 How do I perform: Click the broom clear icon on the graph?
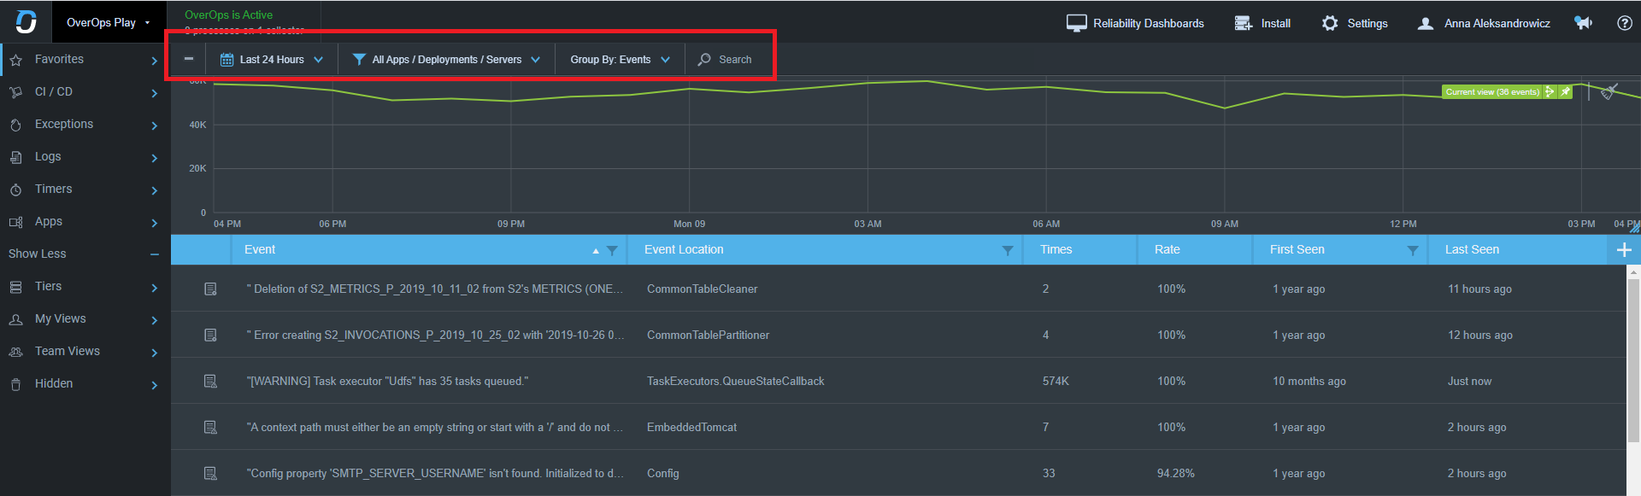(1609, 91)
